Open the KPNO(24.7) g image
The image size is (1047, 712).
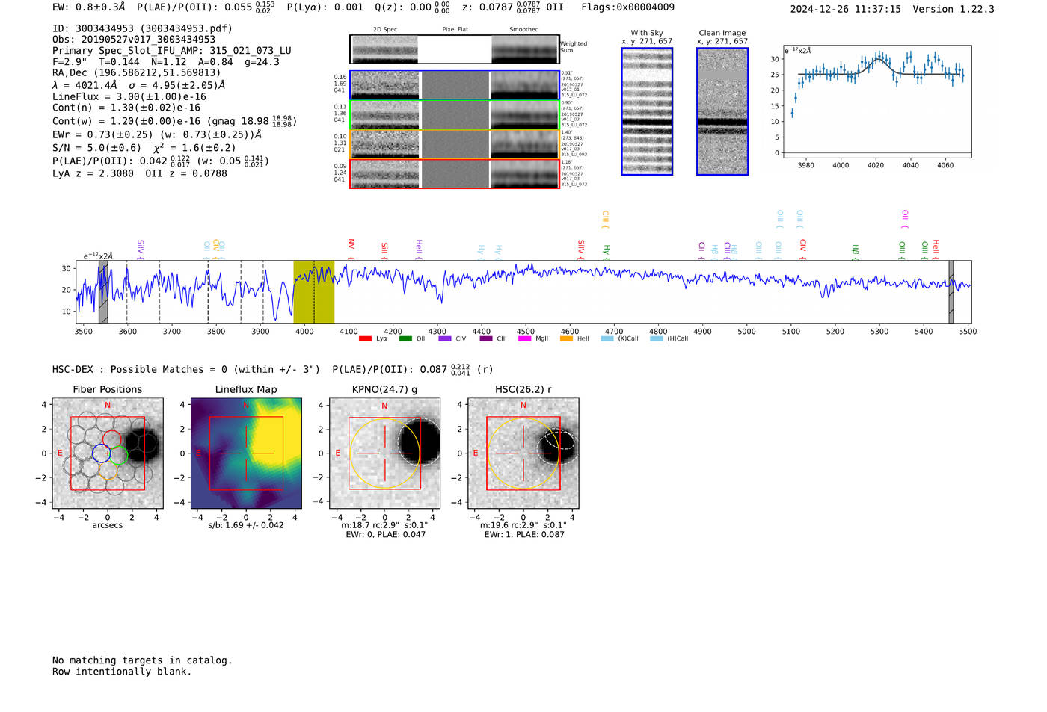tap(385, 453)
